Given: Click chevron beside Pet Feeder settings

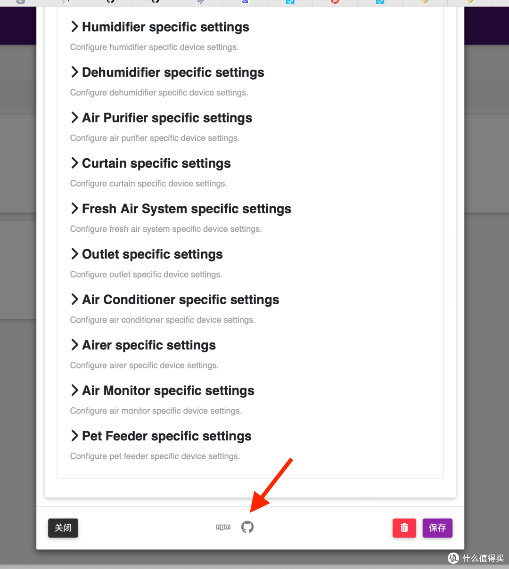Looking at the screenshot, I should point(74,436).
